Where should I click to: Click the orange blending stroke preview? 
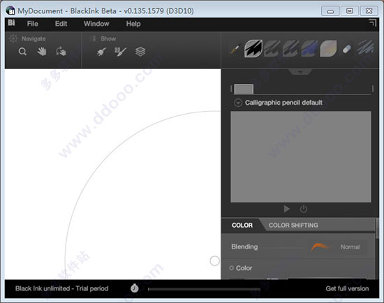click(x=322, y=247)
